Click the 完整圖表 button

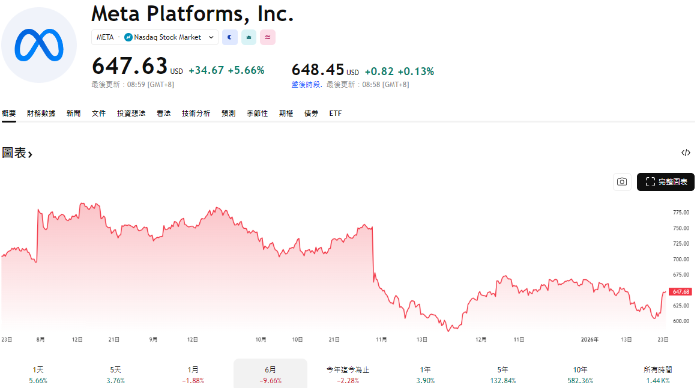pos(665,181)
